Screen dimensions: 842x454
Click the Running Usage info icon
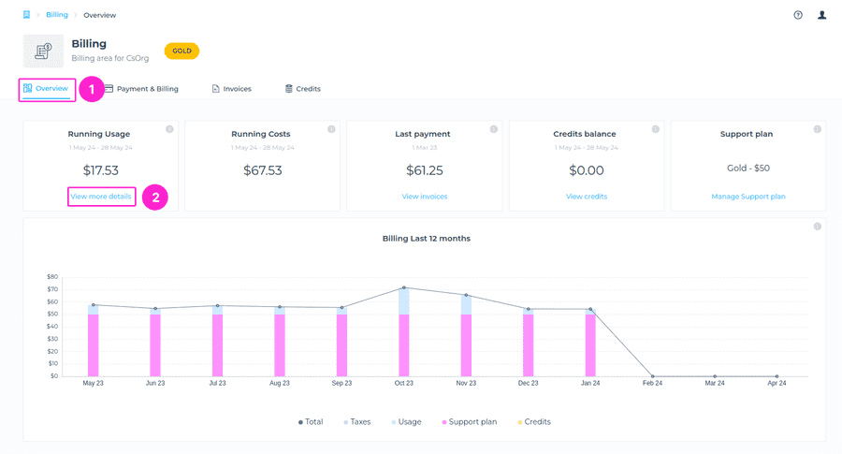click(x=169, y=129)
